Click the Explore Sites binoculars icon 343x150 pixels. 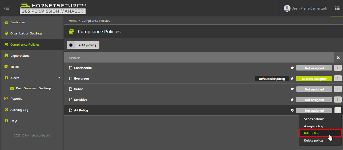pos(6,56)
